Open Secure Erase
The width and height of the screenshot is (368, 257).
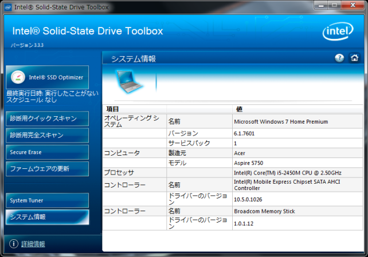tap(48, 152)
